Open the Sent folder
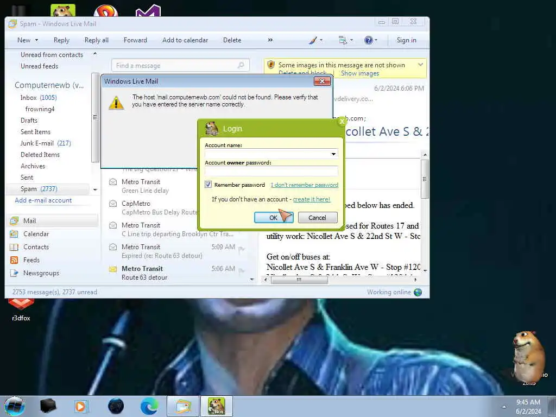Screen dimensions: 556x417 coord(27,178)
